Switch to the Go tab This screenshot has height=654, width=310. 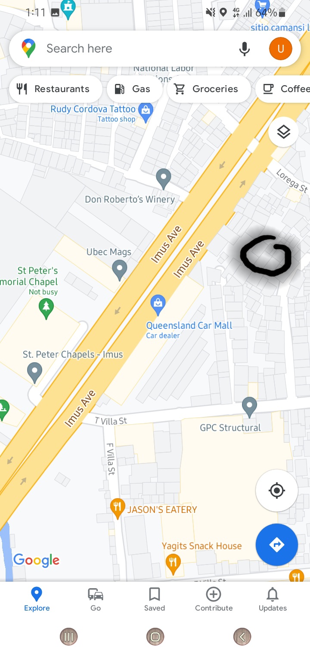pos(96,599)
